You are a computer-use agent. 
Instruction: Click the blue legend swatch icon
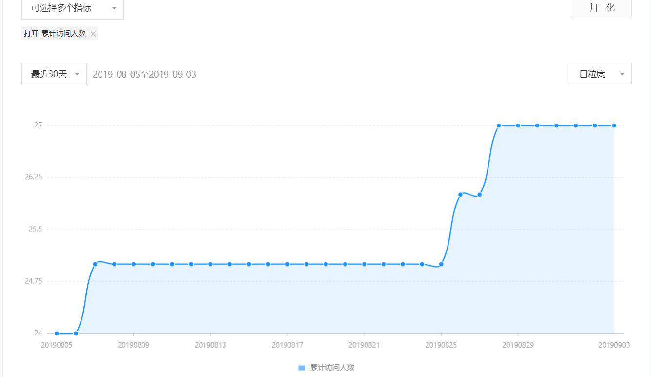coord(302,368)
